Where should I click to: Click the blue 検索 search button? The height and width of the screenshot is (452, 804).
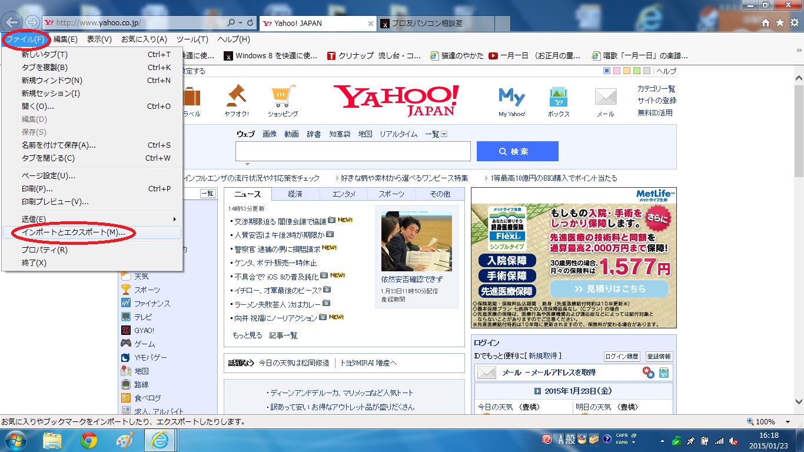point(517,151)
